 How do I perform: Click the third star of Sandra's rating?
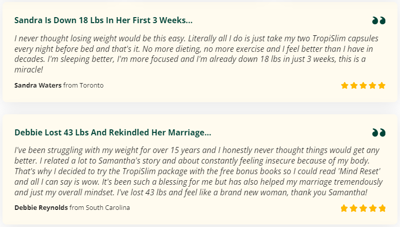point(363,86)
